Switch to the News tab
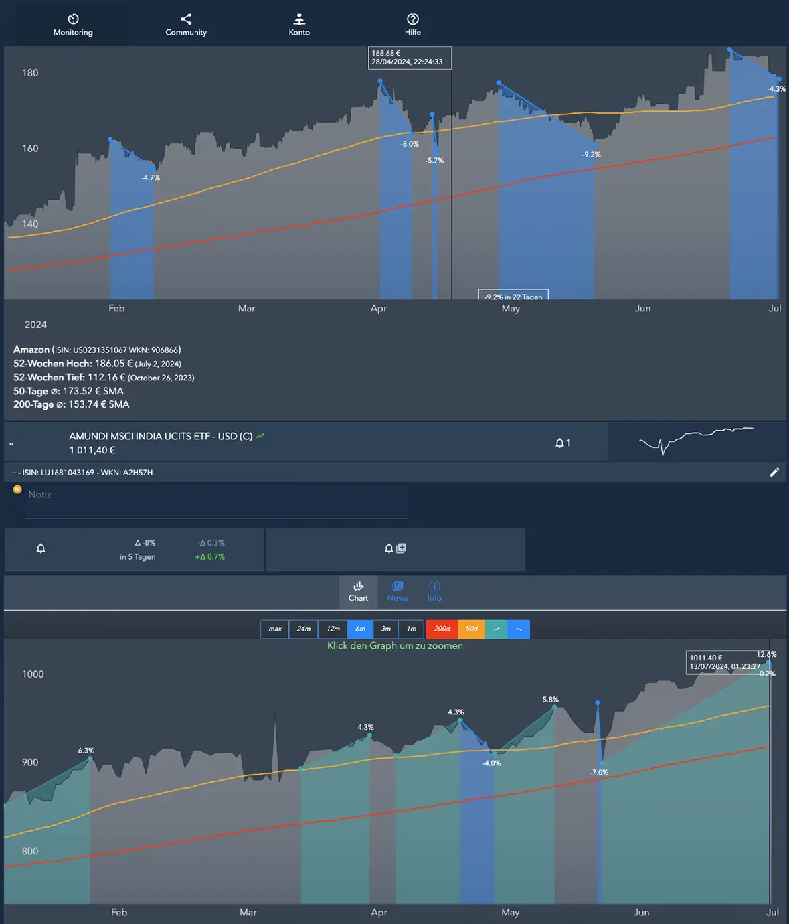The width and height of the screenshot is (789, 924). 397,591
